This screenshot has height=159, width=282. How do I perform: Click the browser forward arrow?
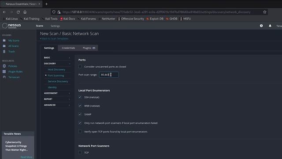(x=11, y=12)
